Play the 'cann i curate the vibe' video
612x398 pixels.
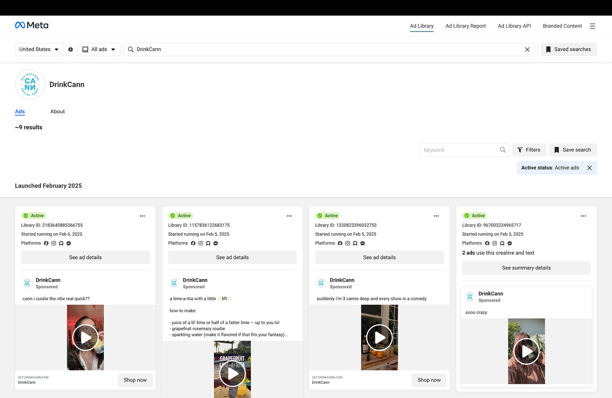[x=85, y=337]
